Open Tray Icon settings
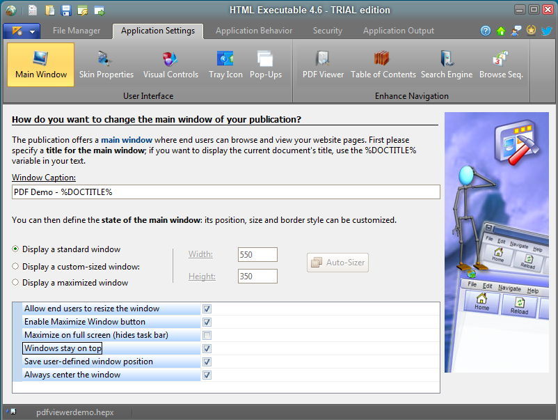558x420 pixels. [225, 65]
